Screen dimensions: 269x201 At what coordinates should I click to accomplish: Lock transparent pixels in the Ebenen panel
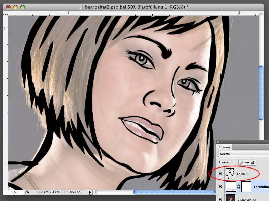236,162
